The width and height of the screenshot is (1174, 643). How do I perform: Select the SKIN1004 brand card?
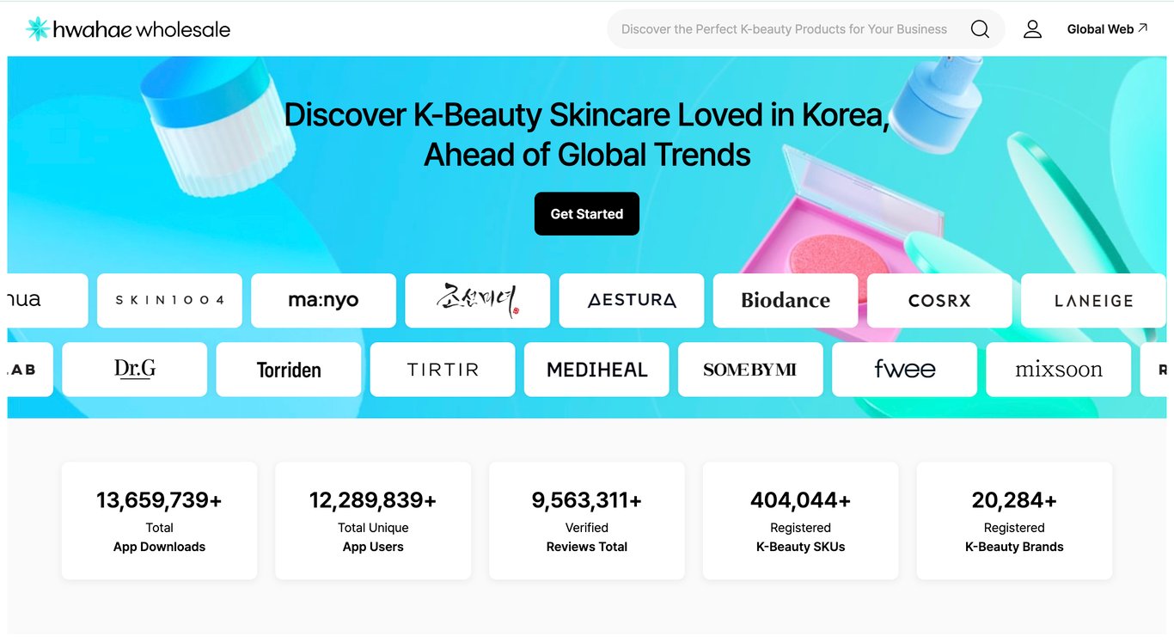pos(169,301)
